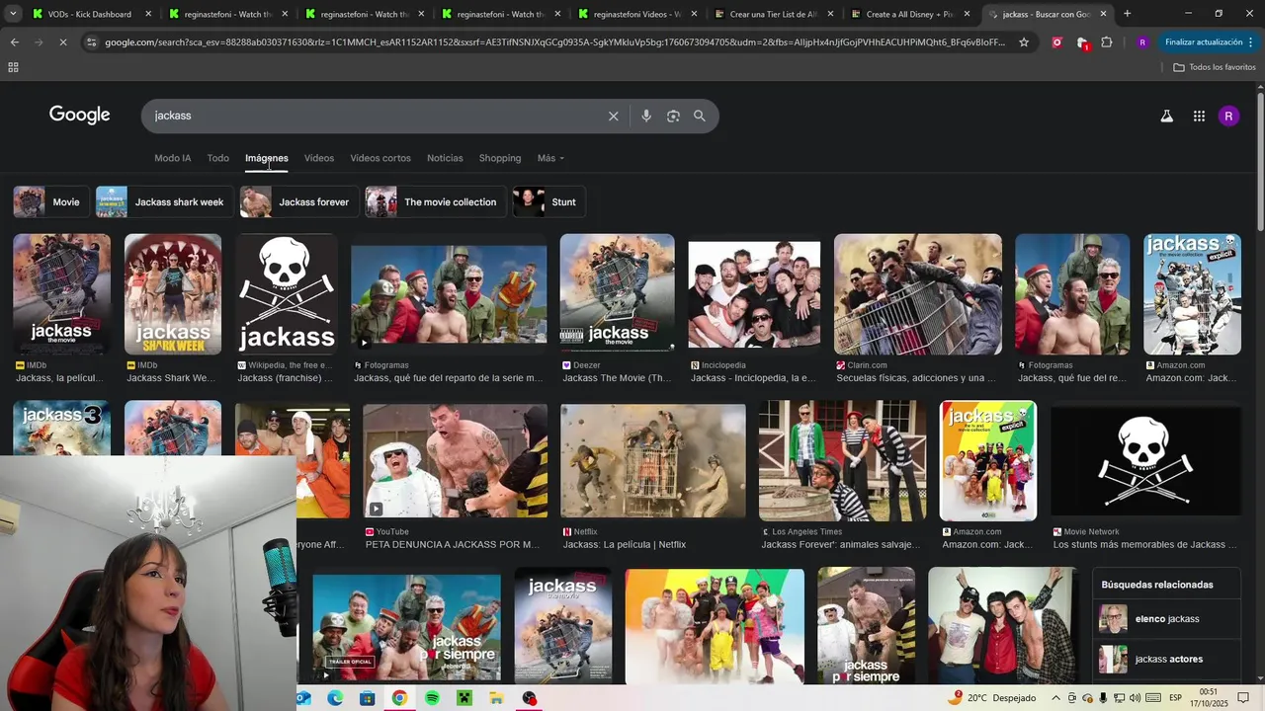Filter by Jackass forever chip
1265x711 pixels.
(298, 202)
